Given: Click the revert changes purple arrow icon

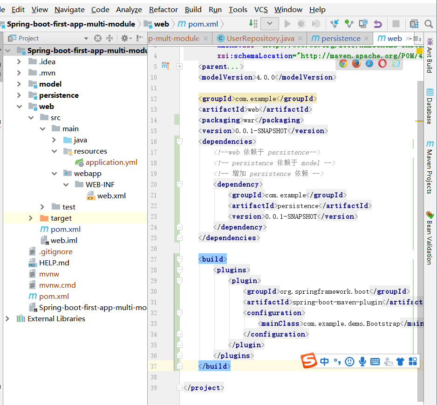Looking at the screenshot, I should 376,23.
